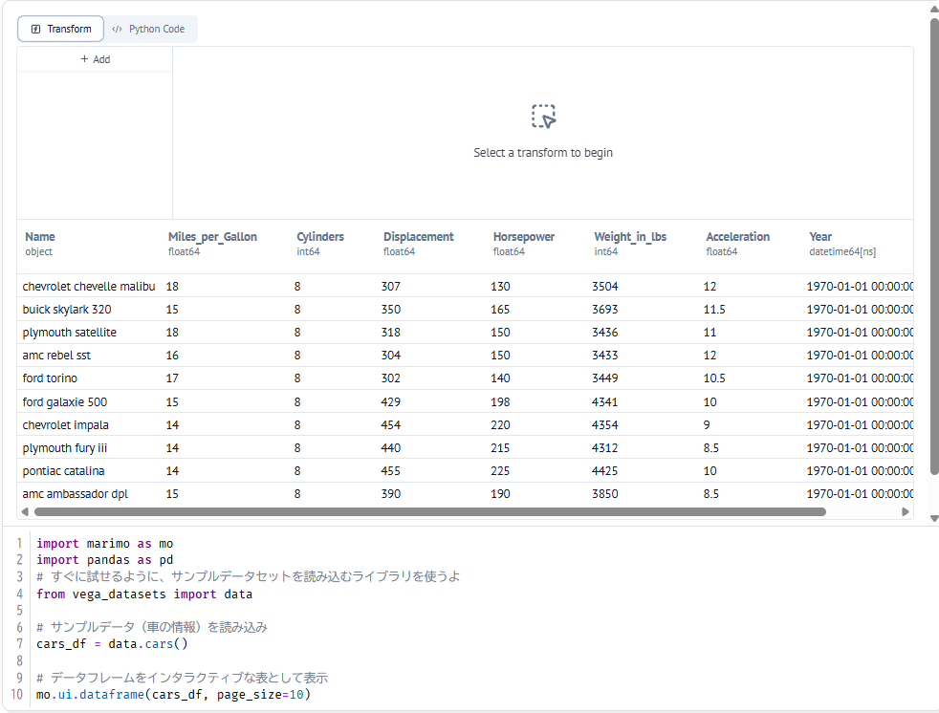
Task: Click the vega_datasets import line
Action: tap(144, 594)
